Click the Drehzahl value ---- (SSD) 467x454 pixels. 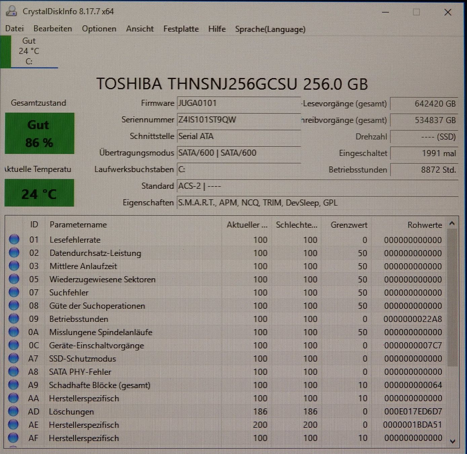click(x=424, y=137)
